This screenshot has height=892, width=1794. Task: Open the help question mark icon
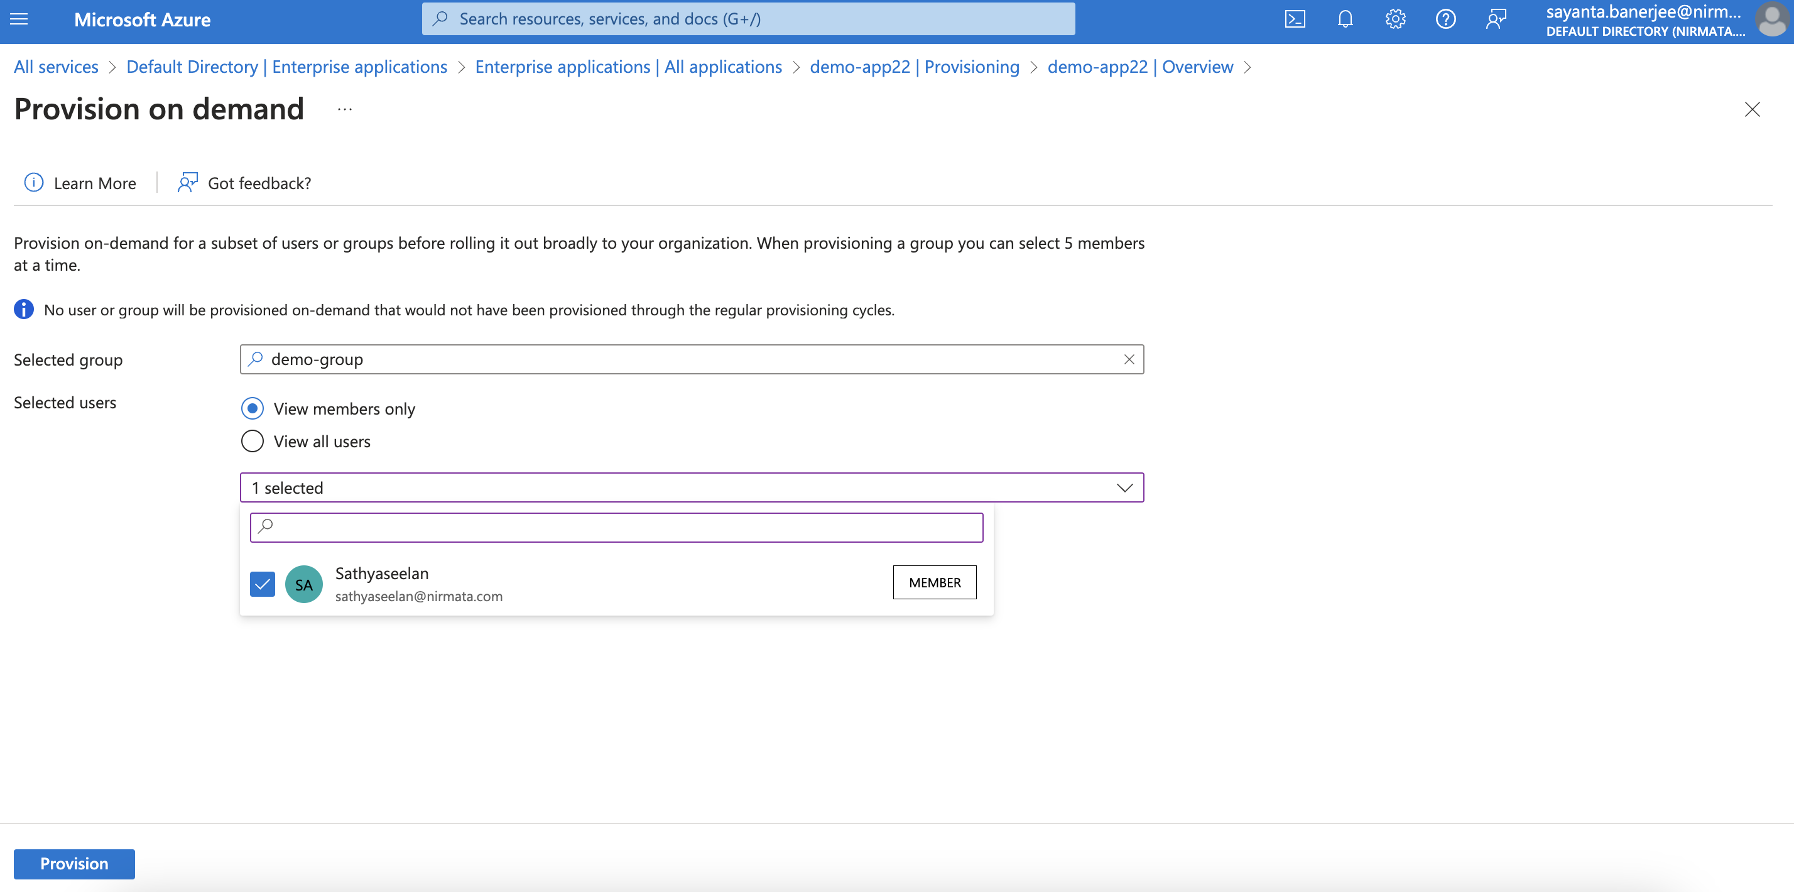coord(1445,19)
